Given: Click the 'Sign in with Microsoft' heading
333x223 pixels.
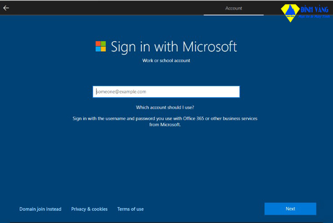Looking at the screenshot, I should coord(174,46).
